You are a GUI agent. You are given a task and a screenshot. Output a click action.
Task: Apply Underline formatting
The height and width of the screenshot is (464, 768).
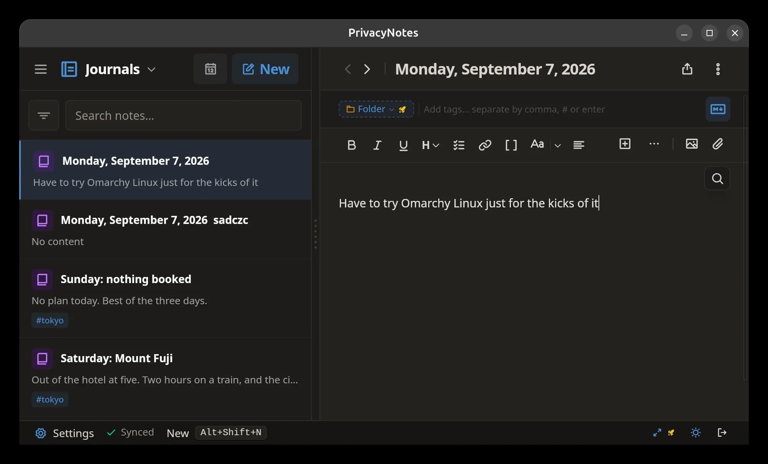[403, 145]
